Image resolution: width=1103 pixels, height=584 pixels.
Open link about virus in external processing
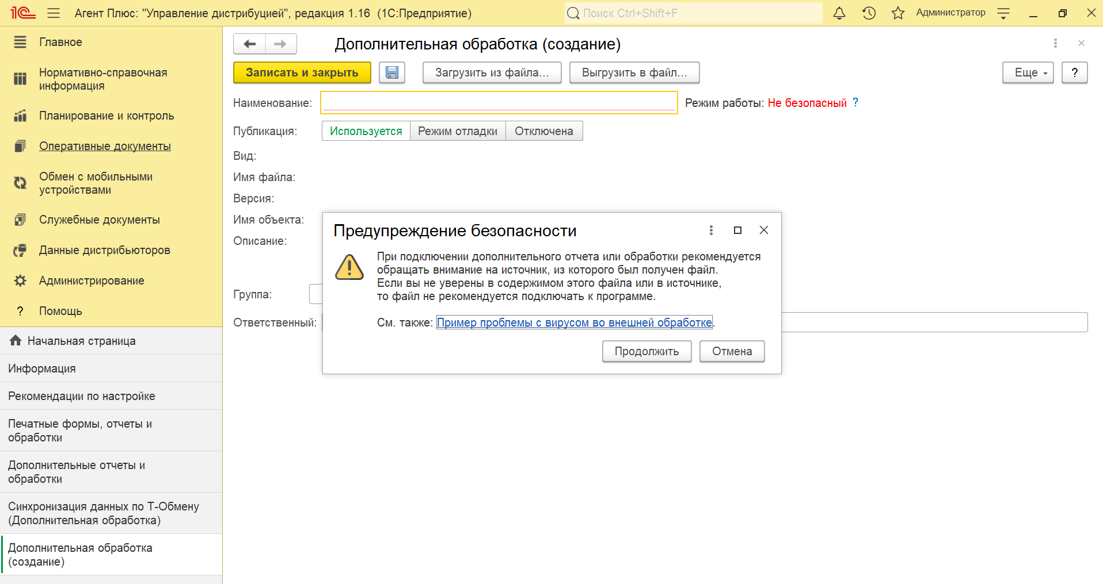pos(575,322)
